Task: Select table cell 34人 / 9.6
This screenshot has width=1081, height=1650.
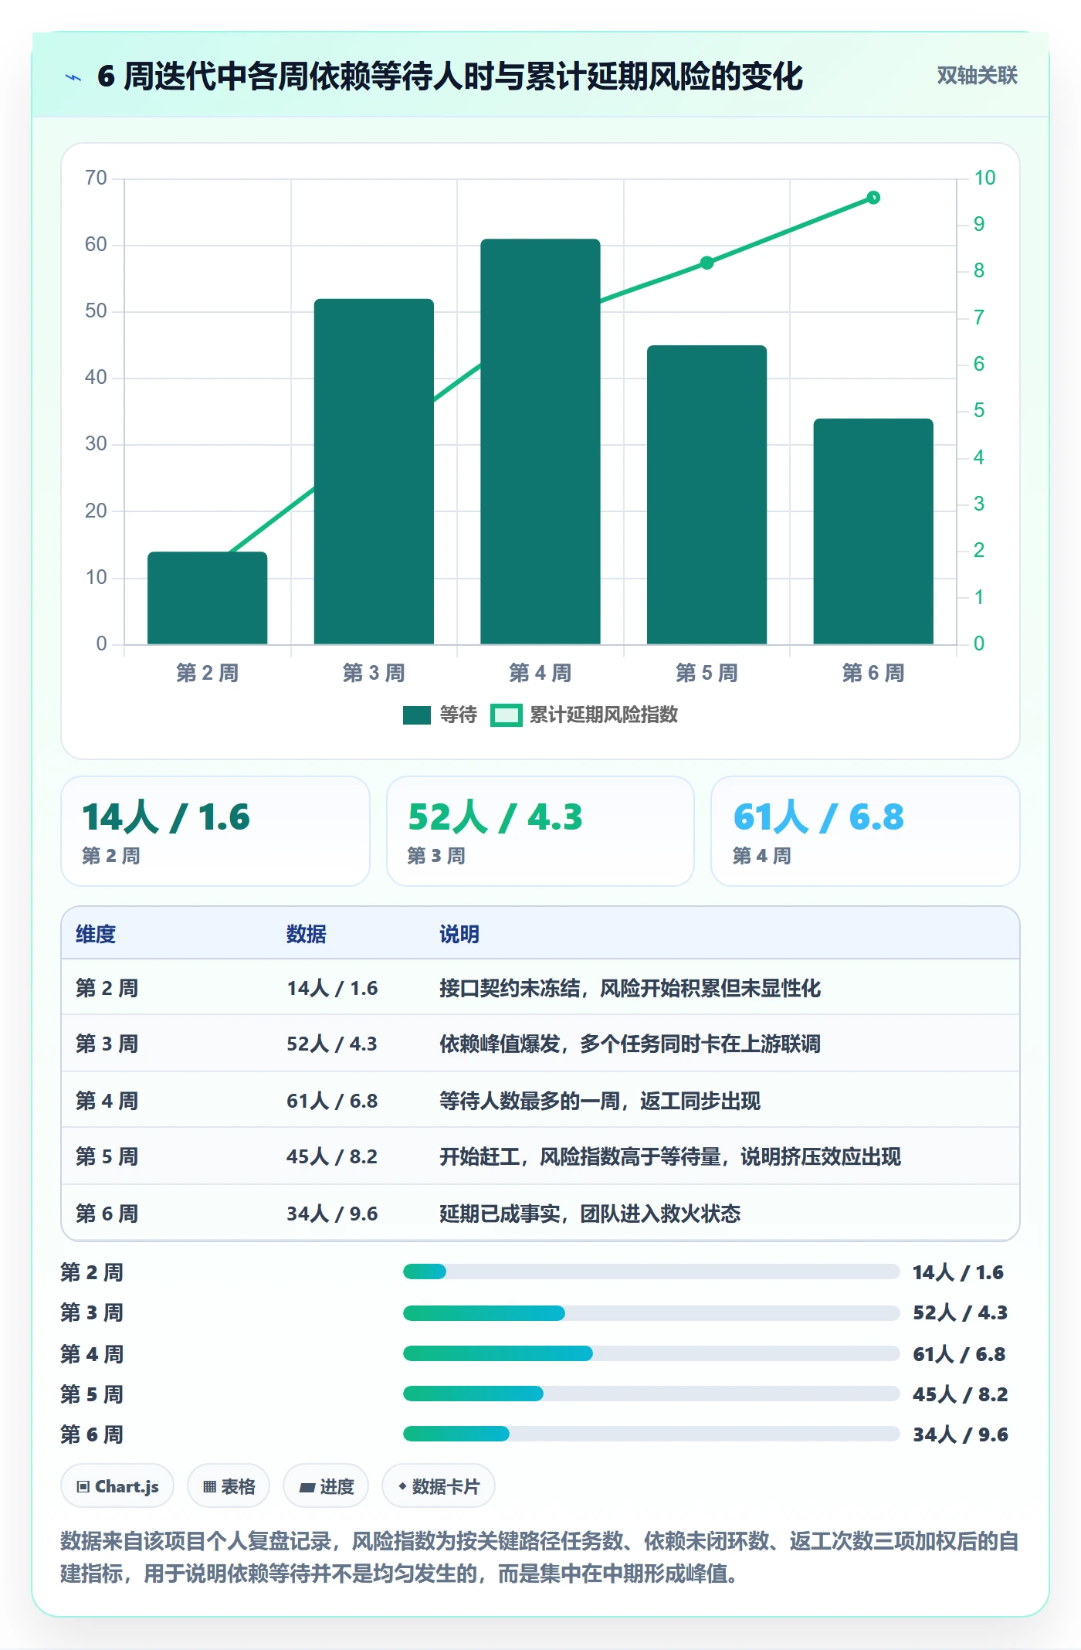Action: 332,1214
